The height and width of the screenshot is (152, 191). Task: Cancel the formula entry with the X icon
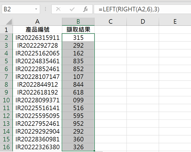58,9
